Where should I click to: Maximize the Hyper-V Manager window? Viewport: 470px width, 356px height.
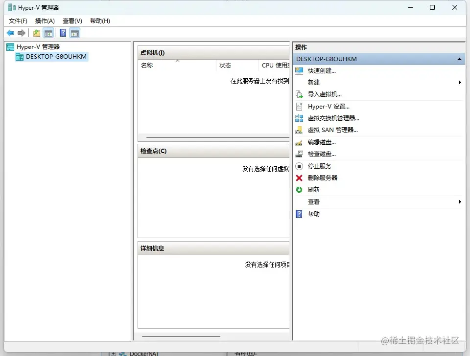pos(432,7)
